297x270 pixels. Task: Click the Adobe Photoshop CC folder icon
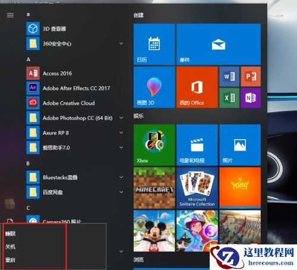[33, 118]
